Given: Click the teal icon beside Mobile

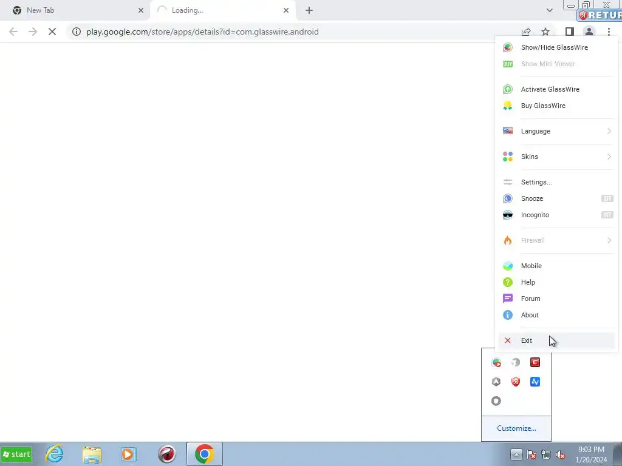Looking at the screenshot, I should 507,266.
